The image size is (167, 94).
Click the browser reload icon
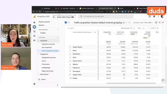(40, 11)
